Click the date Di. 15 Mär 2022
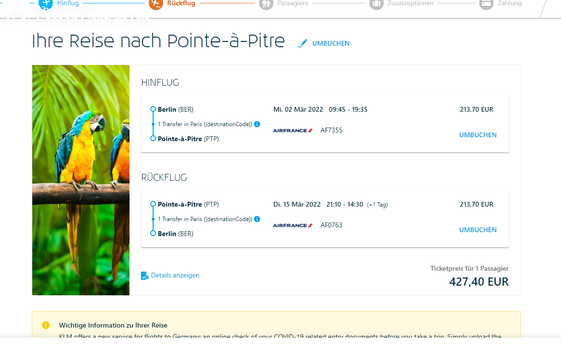561x355 pixels. [297, 204]
